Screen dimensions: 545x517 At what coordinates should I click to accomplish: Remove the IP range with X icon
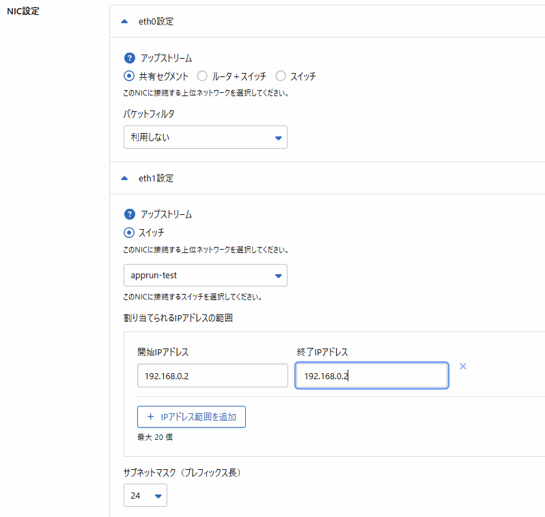(x=463, y=366)
